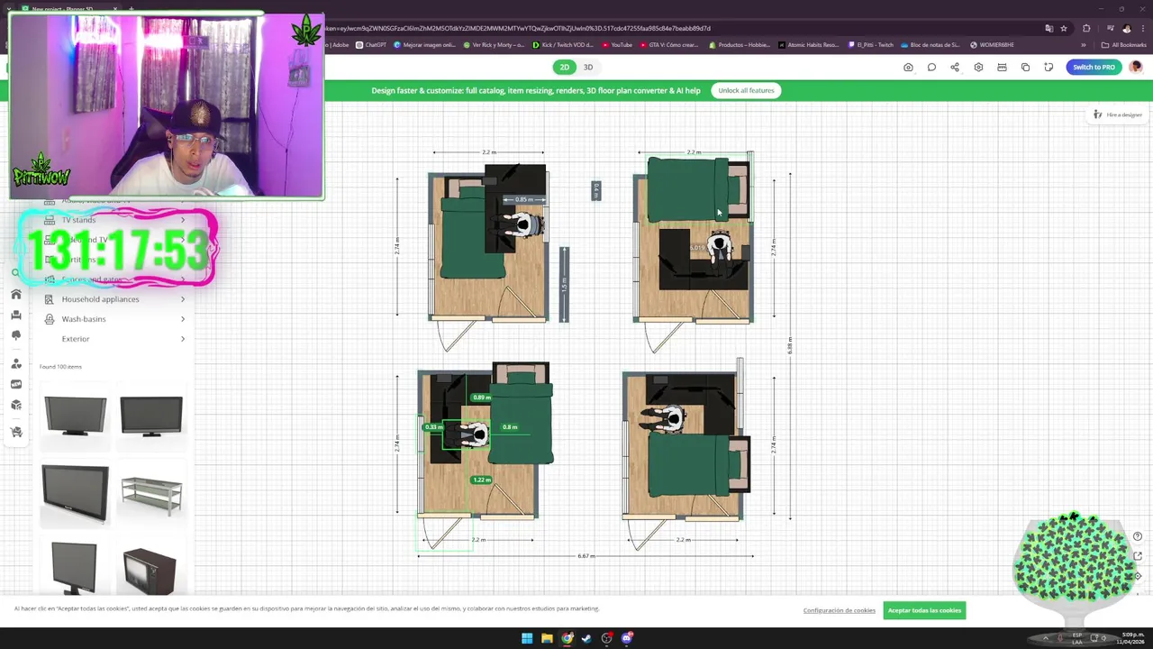Expand the TV stands category
Screen dimensions: 1153x649
(x=183, y=220)
